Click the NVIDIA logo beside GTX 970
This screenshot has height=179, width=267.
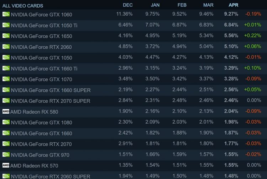coord(6,155)
